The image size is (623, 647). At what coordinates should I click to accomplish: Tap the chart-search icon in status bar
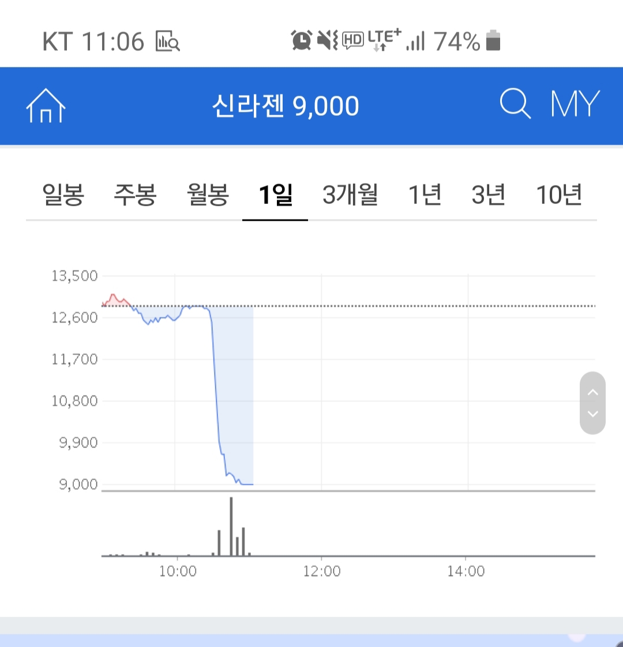click(167, 41)
